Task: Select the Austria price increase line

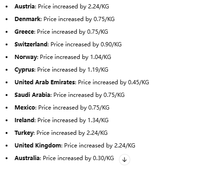Action: pos(62,7)
